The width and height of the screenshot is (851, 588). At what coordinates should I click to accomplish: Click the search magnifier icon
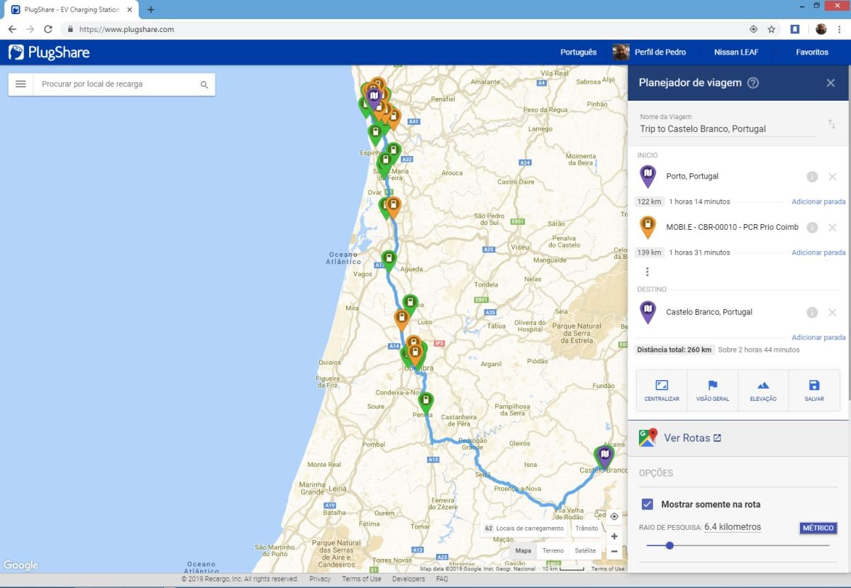(x=204, y=84)
